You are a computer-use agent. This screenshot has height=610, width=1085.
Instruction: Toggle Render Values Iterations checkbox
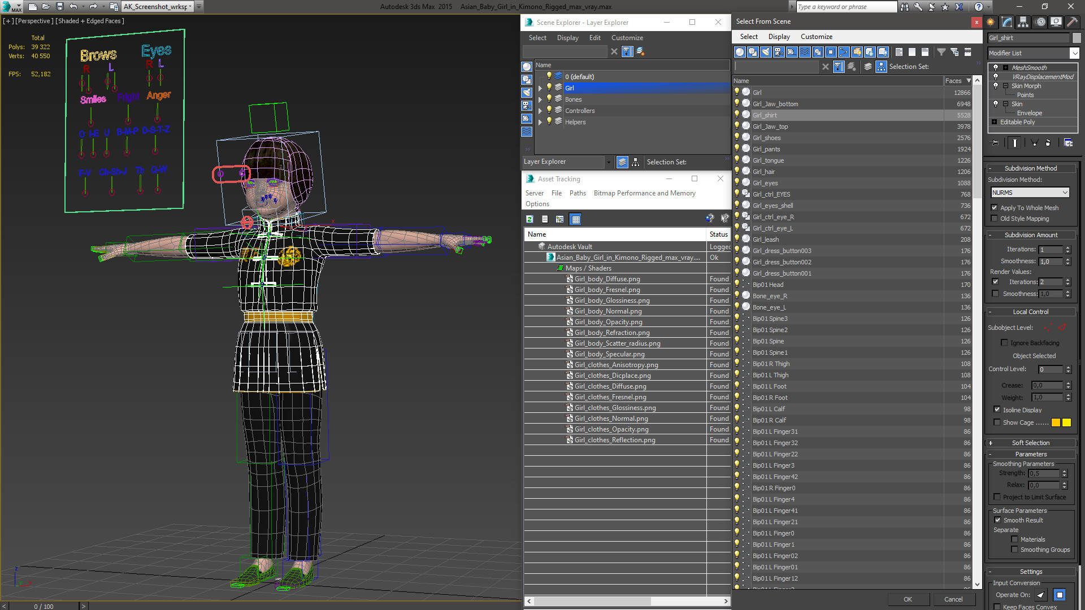pyautogui.click(x=995, y=282)
